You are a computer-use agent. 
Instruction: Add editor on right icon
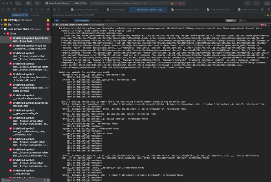pos(269,10)
